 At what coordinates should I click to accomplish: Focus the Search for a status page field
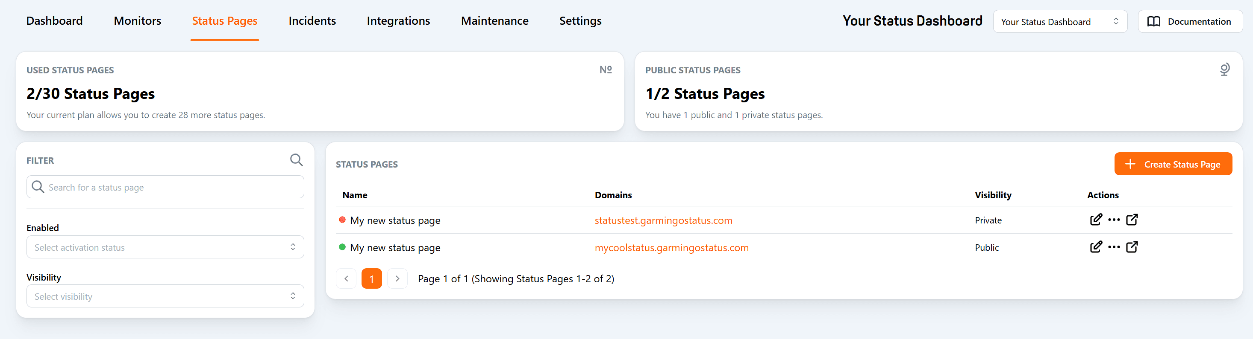click(165, 187)
